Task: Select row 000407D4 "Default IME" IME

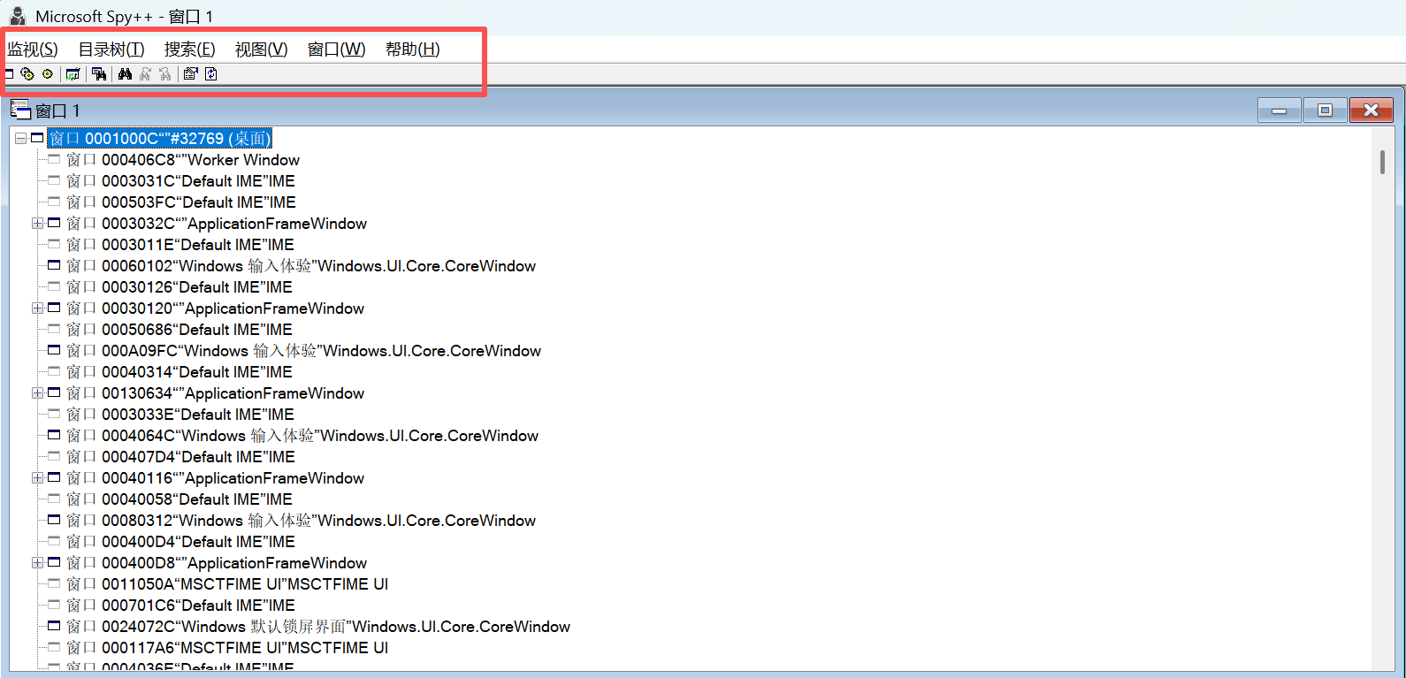Action: (x=180, y=457)
